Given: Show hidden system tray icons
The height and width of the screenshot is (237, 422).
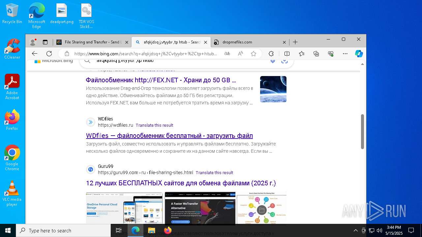Looking at the screenshot, I should pyautogui.click(x=355, y=230).
